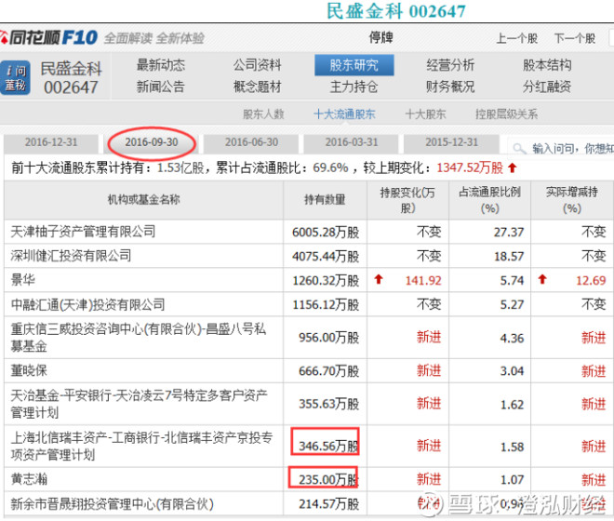The width and height of the screenshot is (614, 521).
Task: Open the 公司资料 menu item
Action: click(x=258, y=64)
